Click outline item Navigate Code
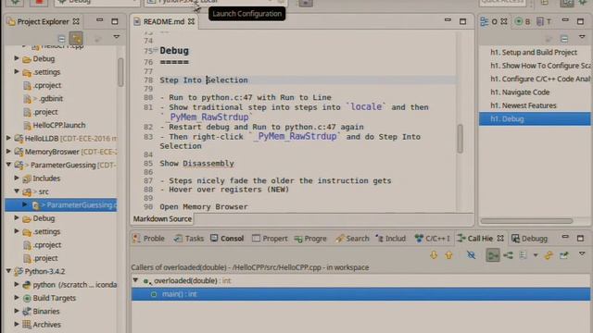 (520, 92)
